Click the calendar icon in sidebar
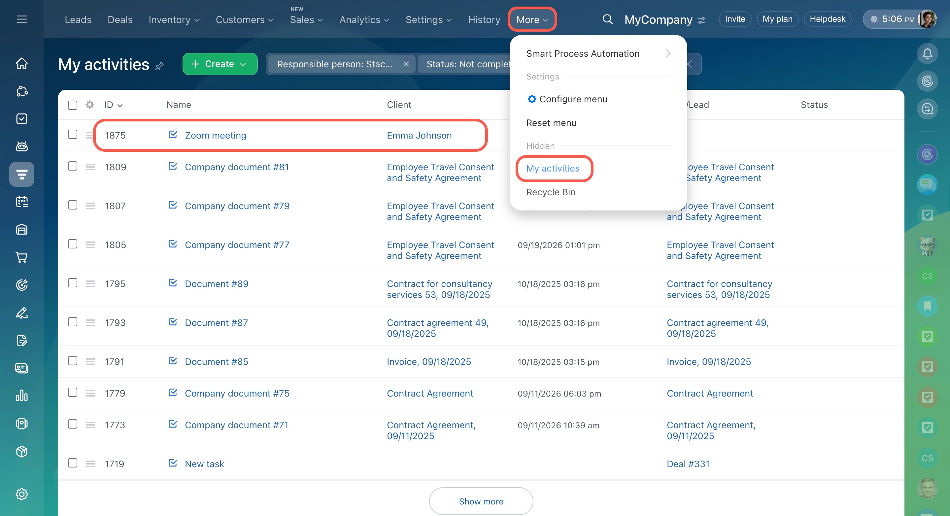 (x=22, y=202)
